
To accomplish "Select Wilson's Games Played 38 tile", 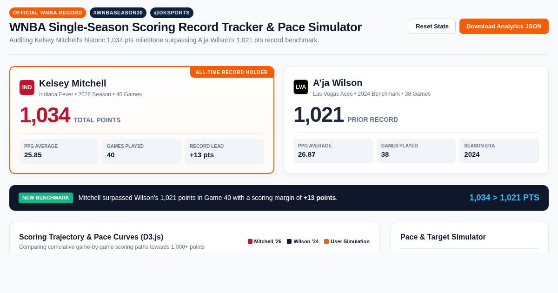I will click(x=416, y=151).
